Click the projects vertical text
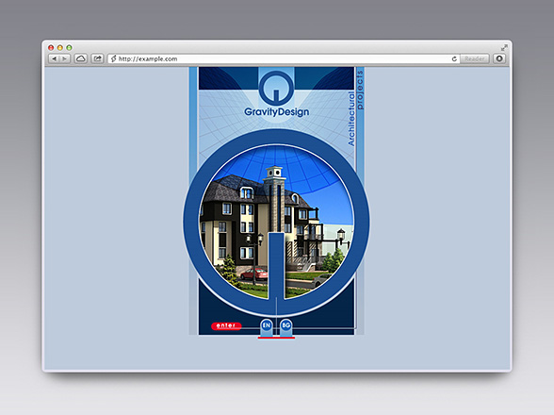Viewport: 554px width, 415px height. coord(360,90)
